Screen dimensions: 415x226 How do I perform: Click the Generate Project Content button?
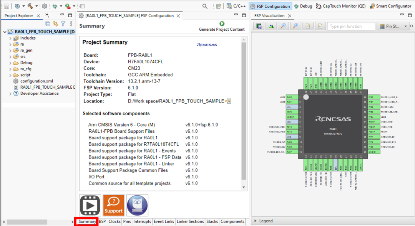coord(222,26)
